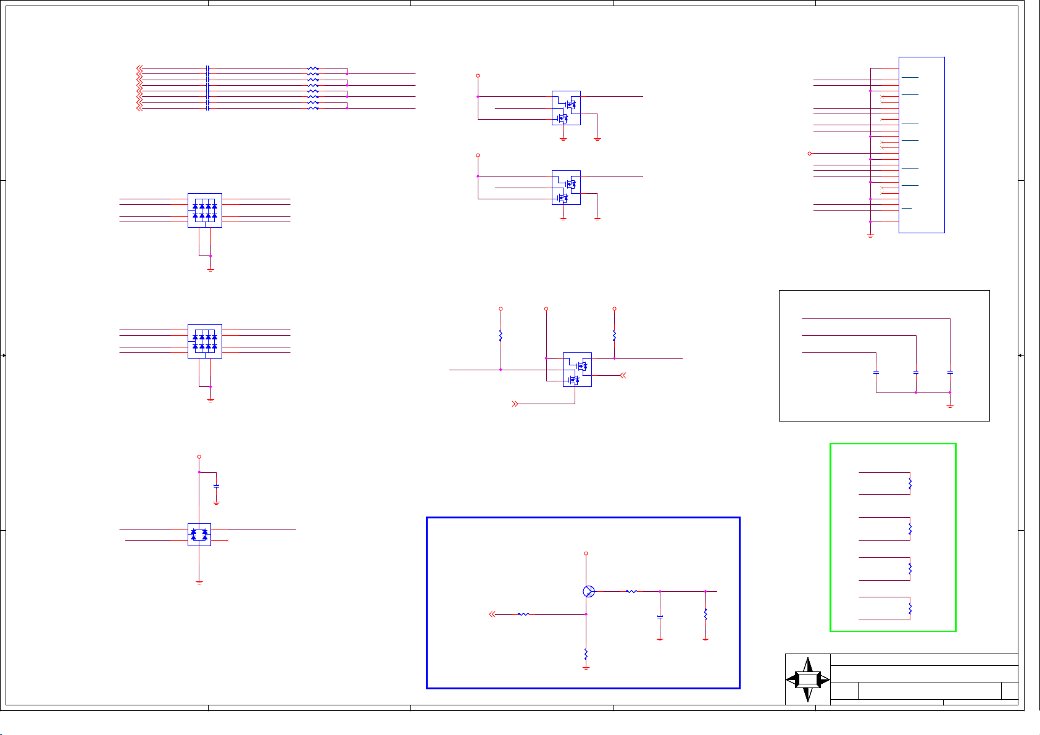
Task: Click power pin above the four-diode array
Action: click(199, 457)
